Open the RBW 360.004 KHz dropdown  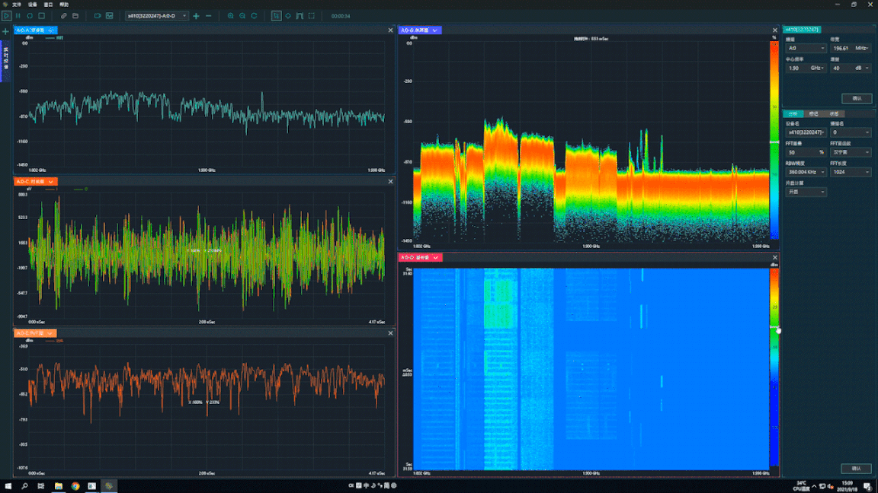click(806, 172)
